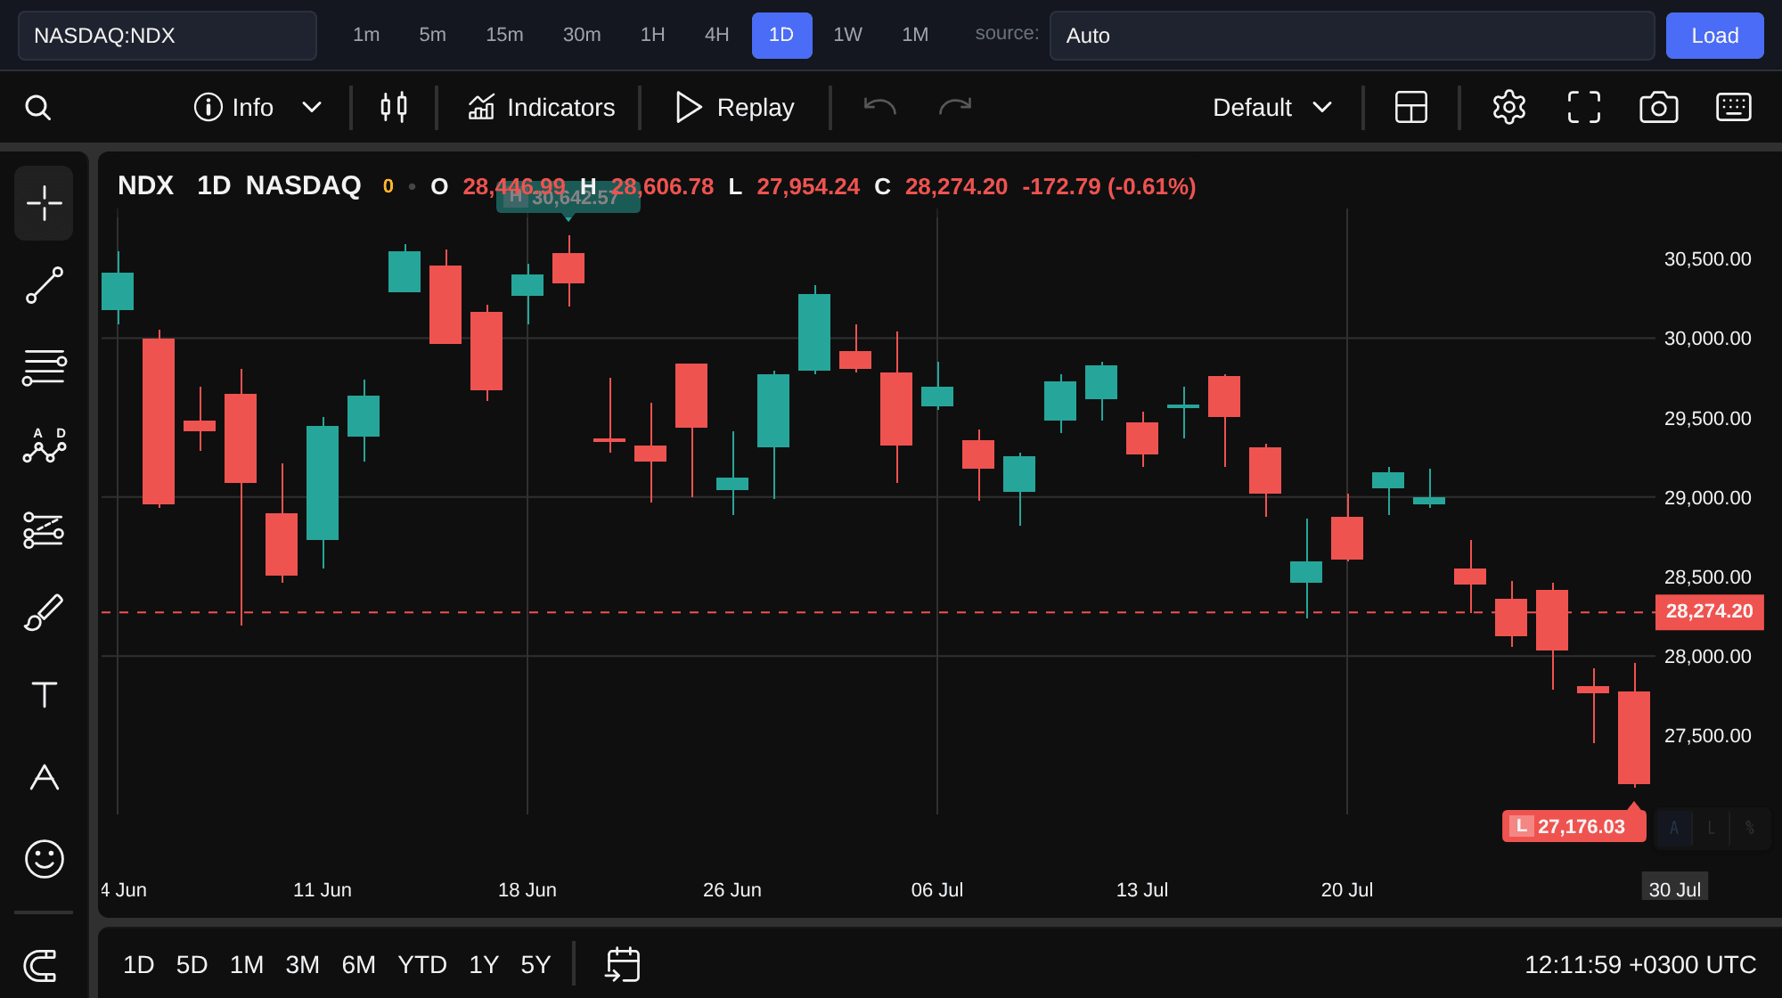The image size is (1782, 998).
Task: Select the active 1D timeframe
Action: (x=781, y=35)
